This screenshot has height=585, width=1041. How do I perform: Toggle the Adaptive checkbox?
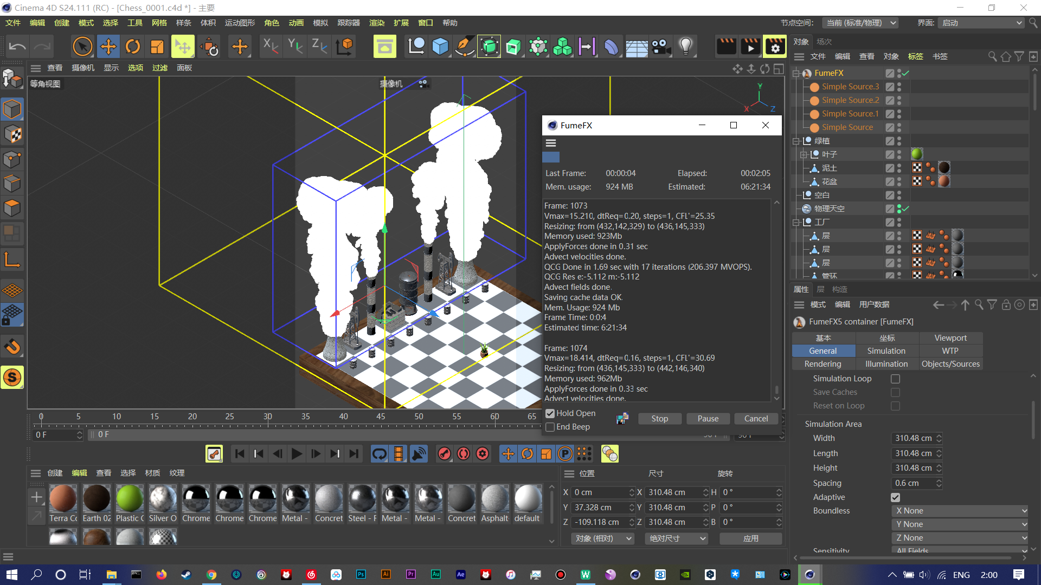click(x=895, y=497)
